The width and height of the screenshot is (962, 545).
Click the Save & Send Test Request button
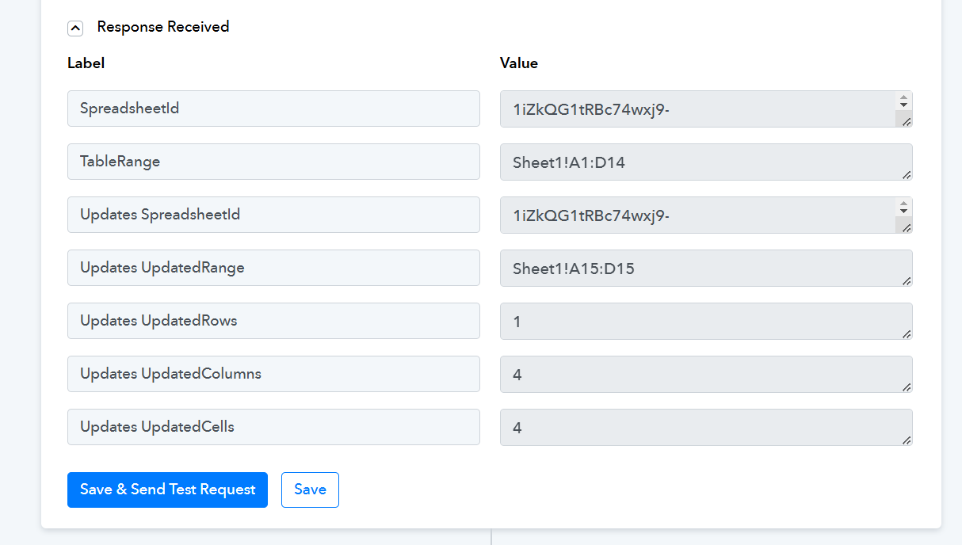167,490
